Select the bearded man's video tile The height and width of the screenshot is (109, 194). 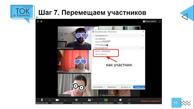[x=75, y=38]
